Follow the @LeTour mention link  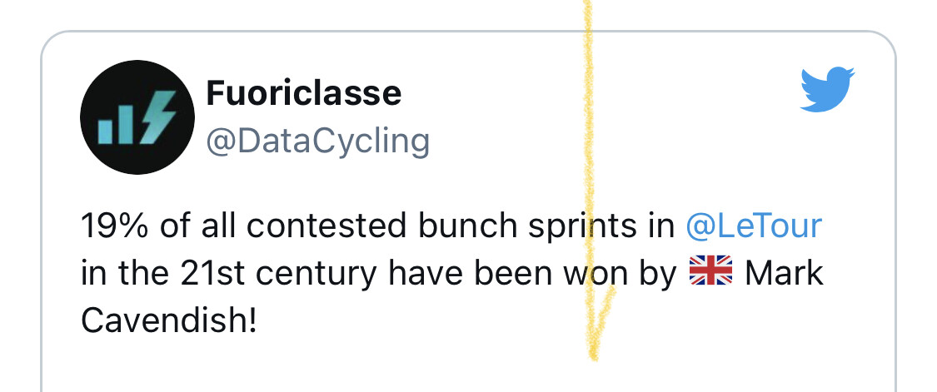point(754,226)
